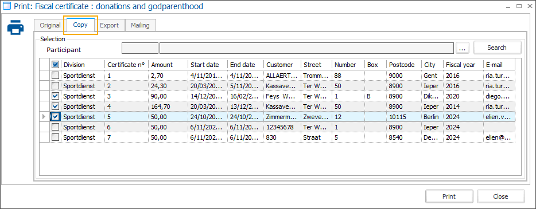Sort by the End date column header

click(246, 65)
